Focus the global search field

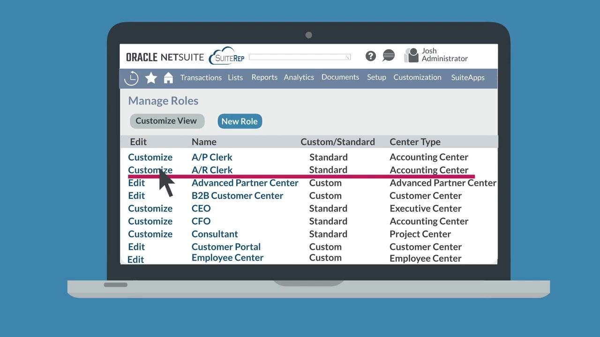point(300,57)
